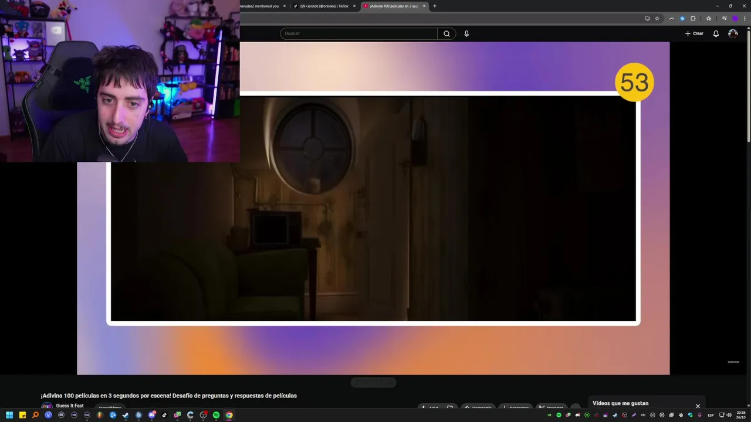The width and height of the screenshot is (751, 422).
Task: Open the YouTube account avatar menu
Action: click(x=733, y=33)
